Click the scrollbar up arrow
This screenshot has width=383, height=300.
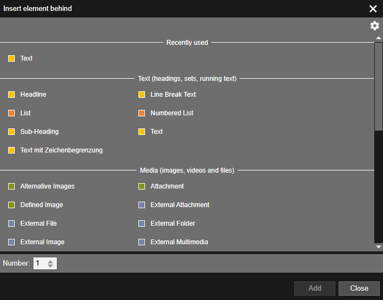379,38
